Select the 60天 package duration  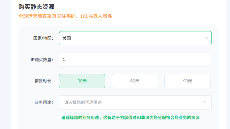pos(135,81)
